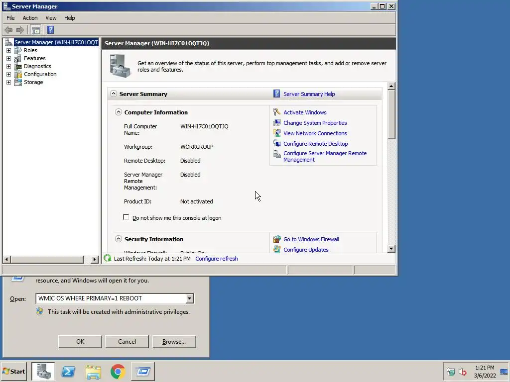The height and width of the screenshot is (382, 510).
Task: Click the Show desktop button in the tray corner
Action: (x=505, y=371)
